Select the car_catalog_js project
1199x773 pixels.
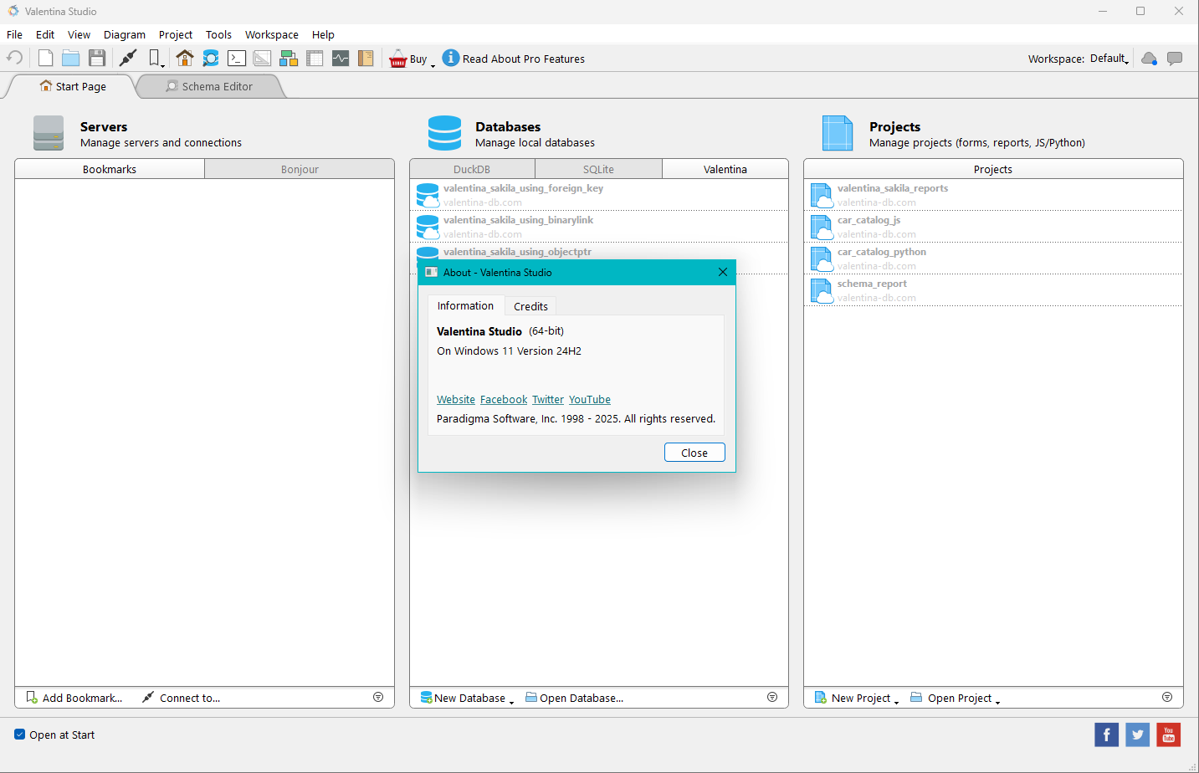click(993, 227)
